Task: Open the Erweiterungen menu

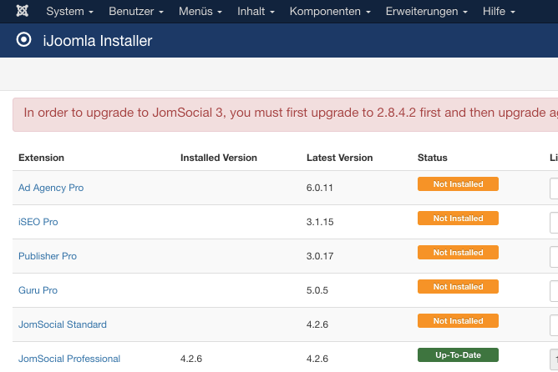Action: click(427, 12)
